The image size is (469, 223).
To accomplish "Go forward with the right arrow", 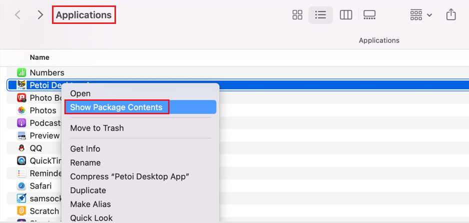I will click(40, 15).
